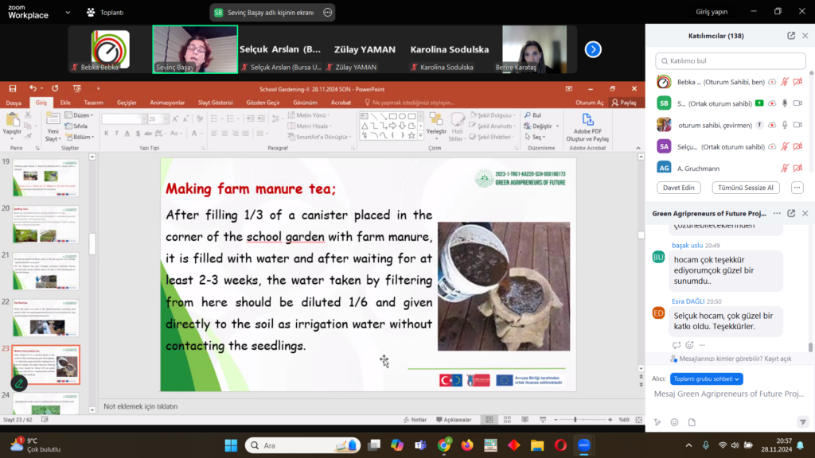Click the Davet Edin button
The image size is (815, 458).
(678, 188)
